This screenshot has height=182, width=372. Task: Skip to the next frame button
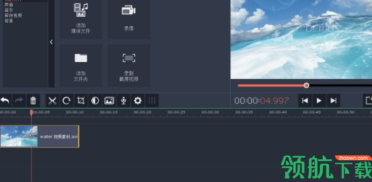(x=333, y=101)
